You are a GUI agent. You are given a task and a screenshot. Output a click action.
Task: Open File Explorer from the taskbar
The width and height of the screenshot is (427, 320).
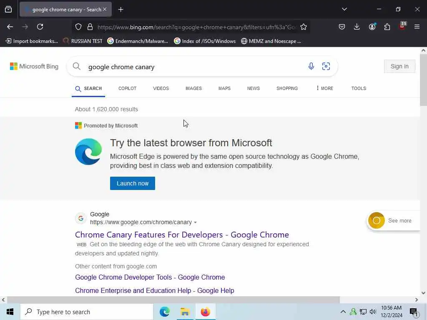(x=185, y=312)
